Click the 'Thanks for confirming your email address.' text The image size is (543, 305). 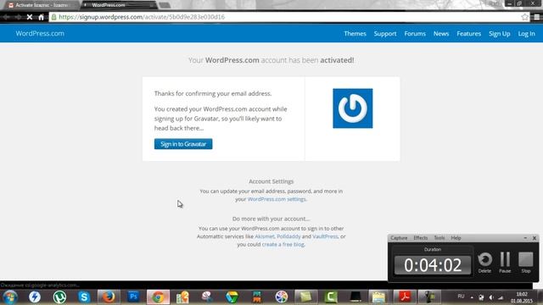click(x=213, y=94)
